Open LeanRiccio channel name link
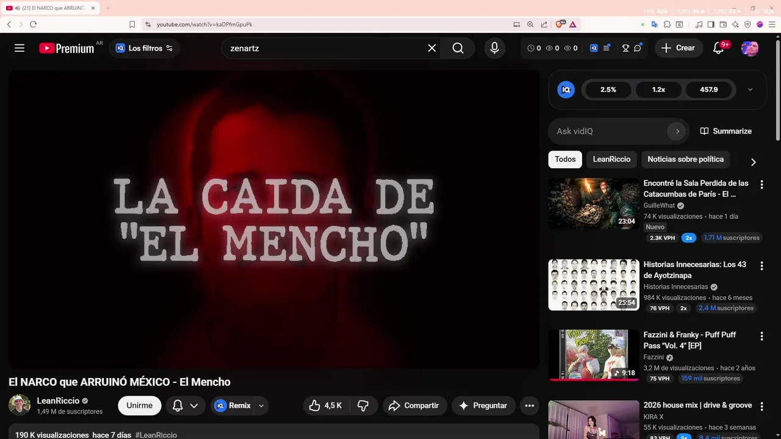This screenshot has height=439, width=781. pyautogui.click(x=58, y=401)
